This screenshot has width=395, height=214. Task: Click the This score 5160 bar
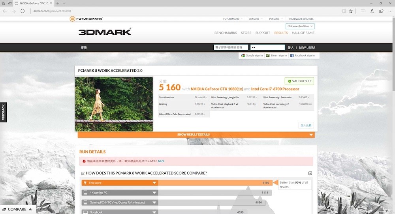tap(215, 183)
